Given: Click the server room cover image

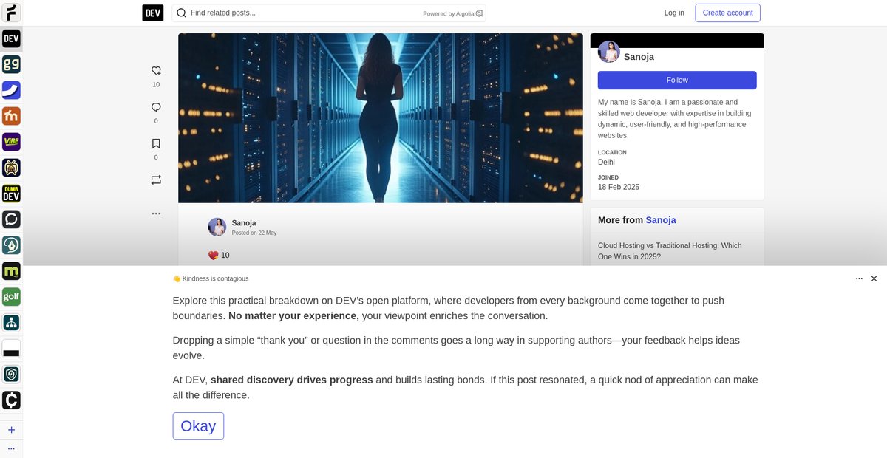Looking at the screenshot, I should 381,117.
